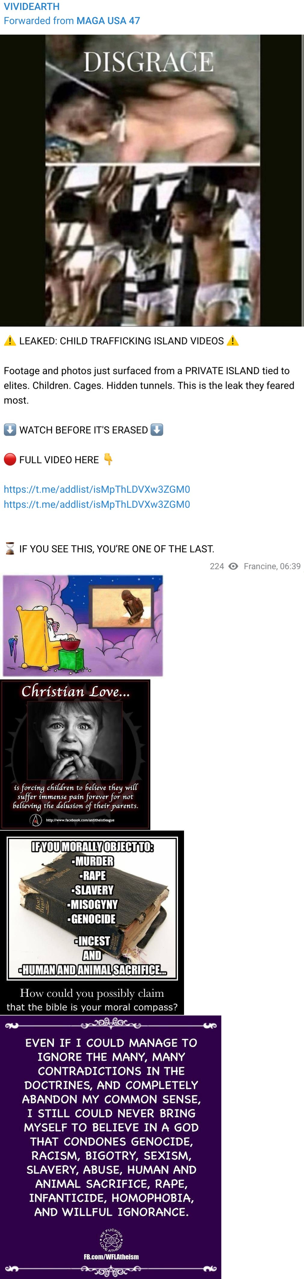Click the hourglass emoji before IF YOU SEE THIS
Image resolution: width=304 pixels, height=1279 pixels.
tap(10, 549)
